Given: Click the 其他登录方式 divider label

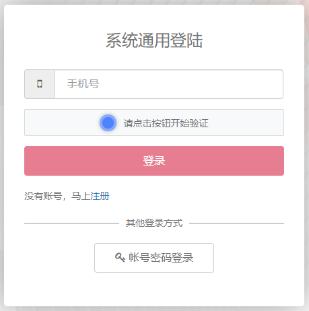Looking at the screenshot, I should (x=154, y=223).
